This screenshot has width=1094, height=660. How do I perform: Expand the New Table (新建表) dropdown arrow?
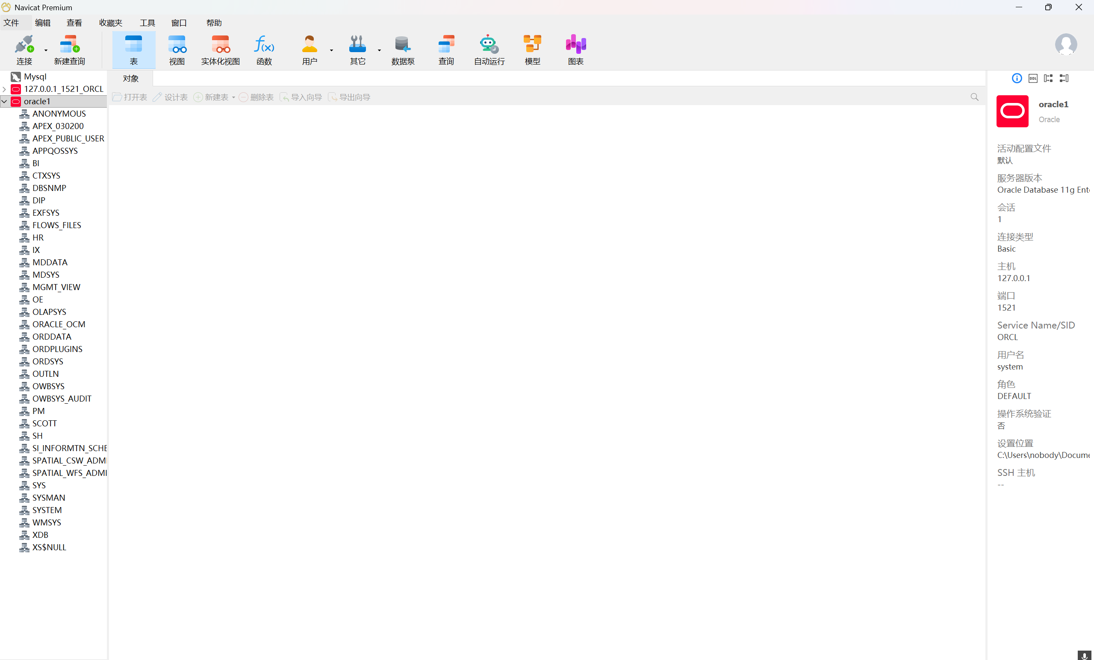click(x=233, y=97)
